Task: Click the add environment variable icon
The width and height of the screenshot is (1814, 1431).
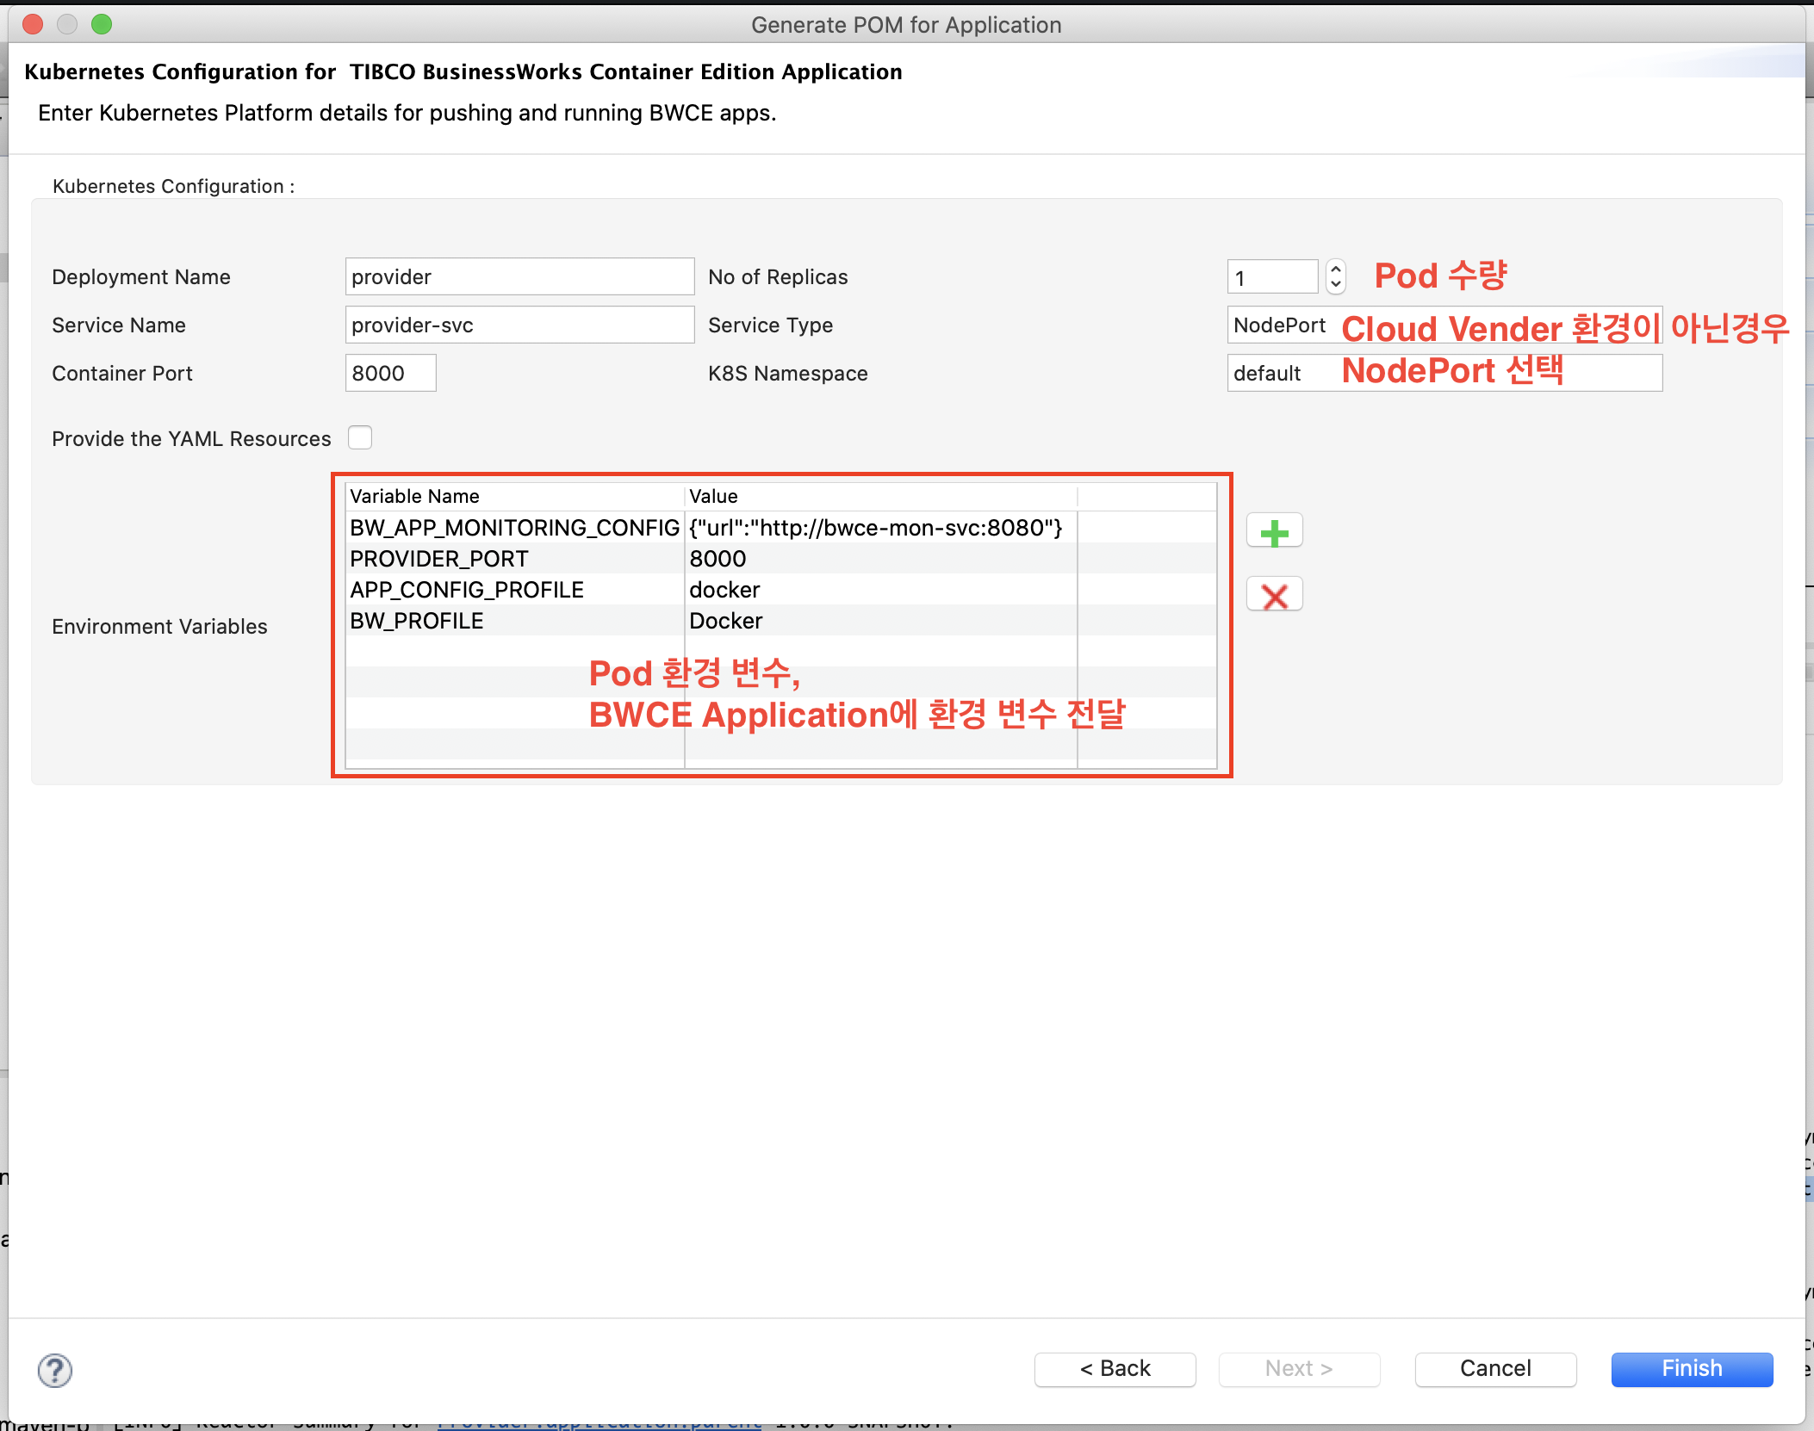Action: pyautogui.click(x=1272, y=533)
